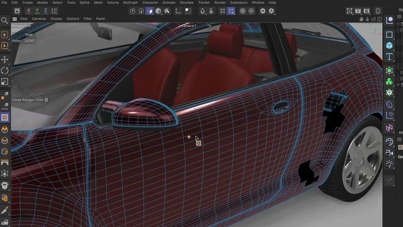The image size is (403, 227).
Task: Select the Rotate tool
Action: [4, 71]
